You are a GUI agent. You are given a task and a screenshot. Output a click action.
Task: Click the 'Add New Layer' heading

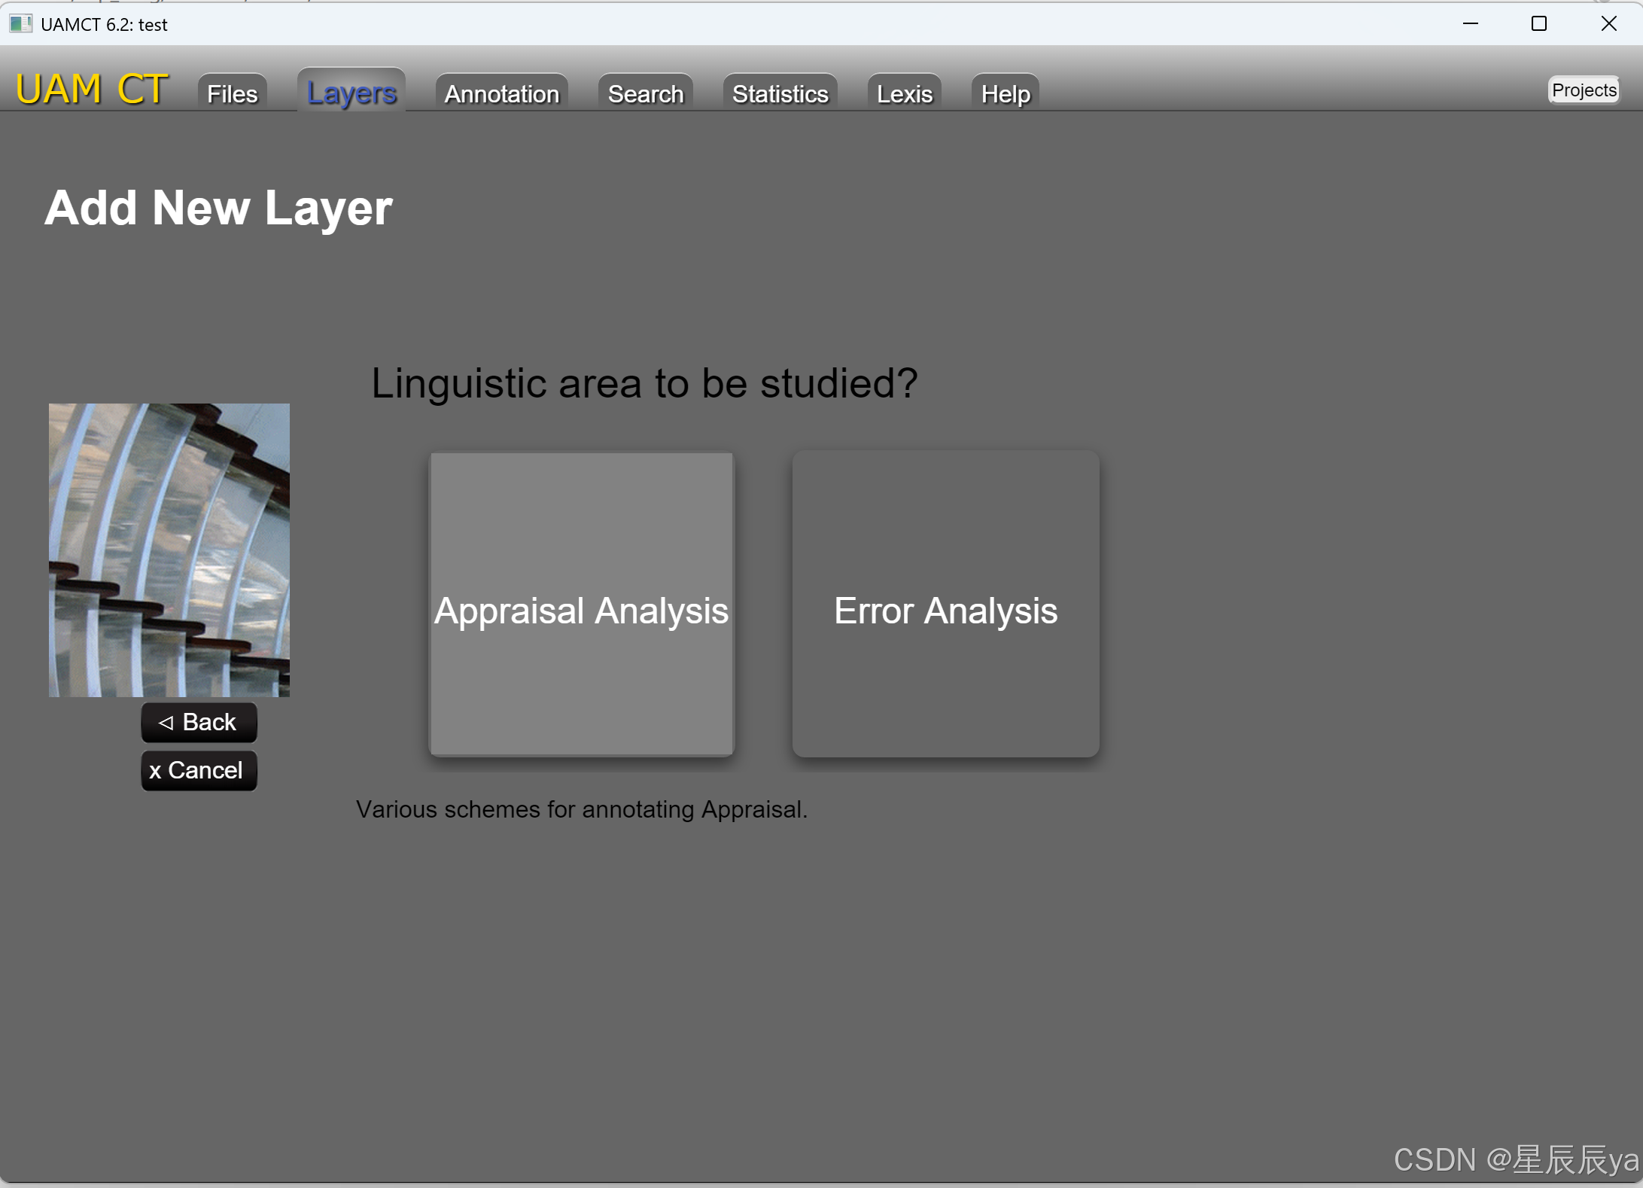pos(218,209)
